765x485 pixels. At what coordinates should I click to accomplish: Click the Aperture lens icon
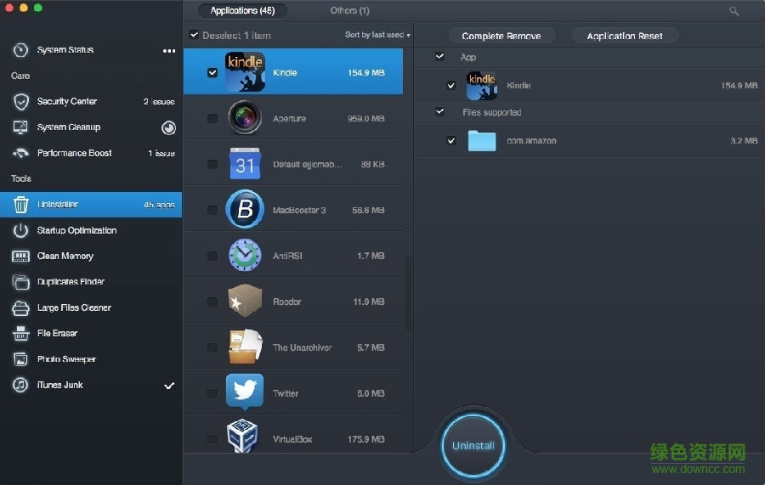[245, 117]
